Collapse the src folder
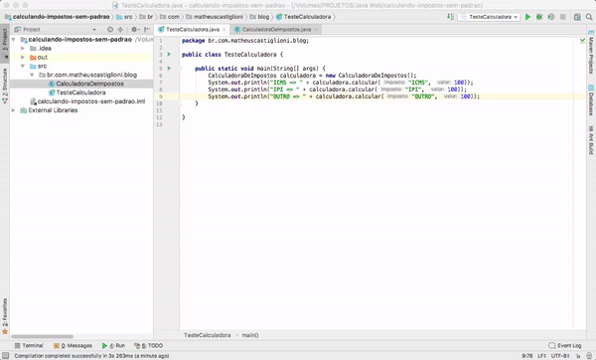This screenshot has height=360, width=596. tap(23, 67)
